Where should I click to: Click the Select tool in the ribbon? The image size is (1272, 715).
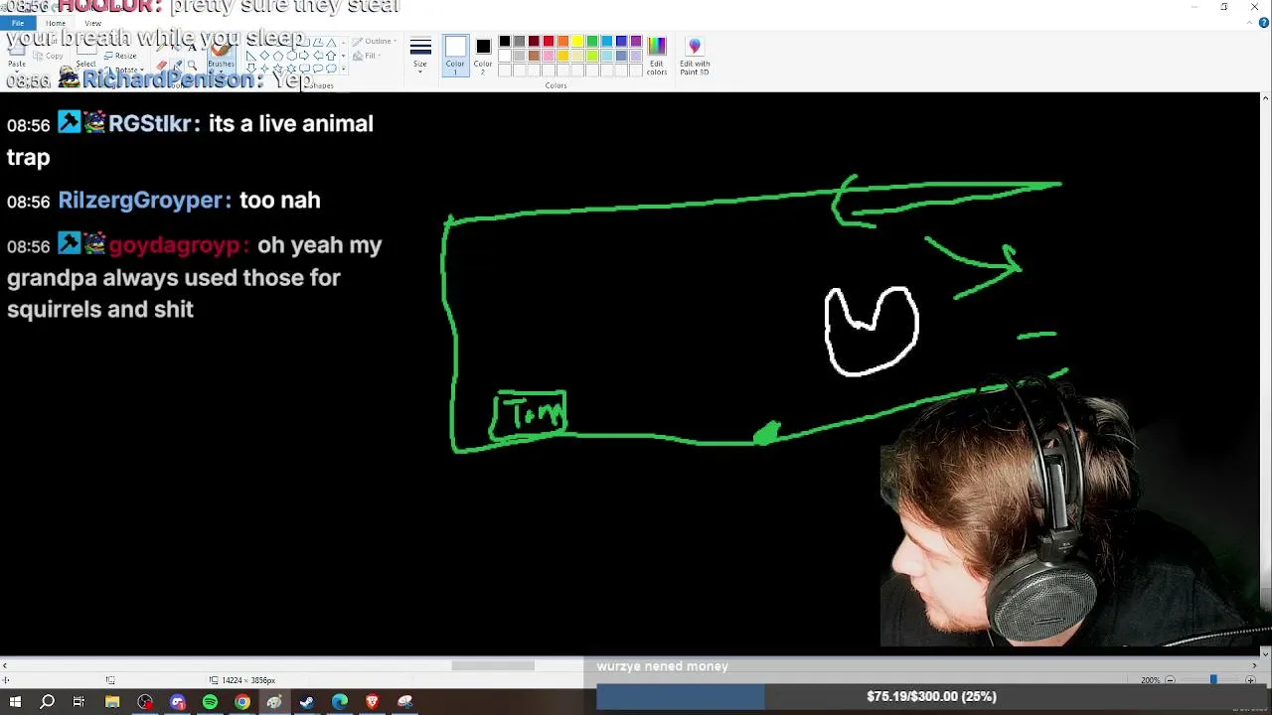[86, 57]
